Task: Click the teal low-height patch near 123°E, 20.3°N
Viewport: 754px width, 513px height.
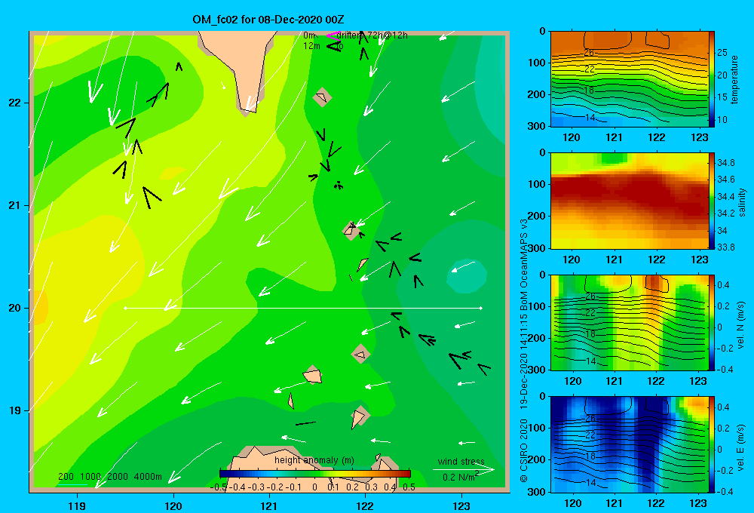Action: [x=467, y=277]
